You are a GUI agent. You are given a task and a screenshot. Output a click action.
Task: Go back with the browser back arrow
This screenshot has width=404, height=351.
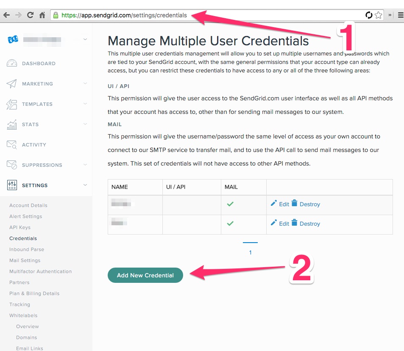click(7, 15)
